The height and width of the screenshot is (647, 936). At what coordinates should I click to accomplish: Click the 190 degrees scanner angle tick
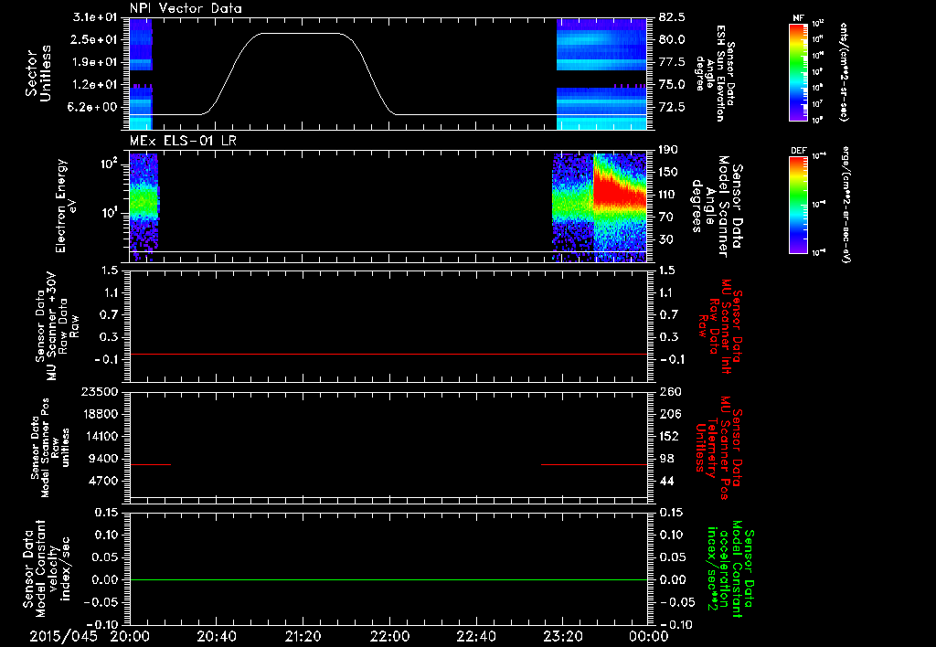(668, 150)
